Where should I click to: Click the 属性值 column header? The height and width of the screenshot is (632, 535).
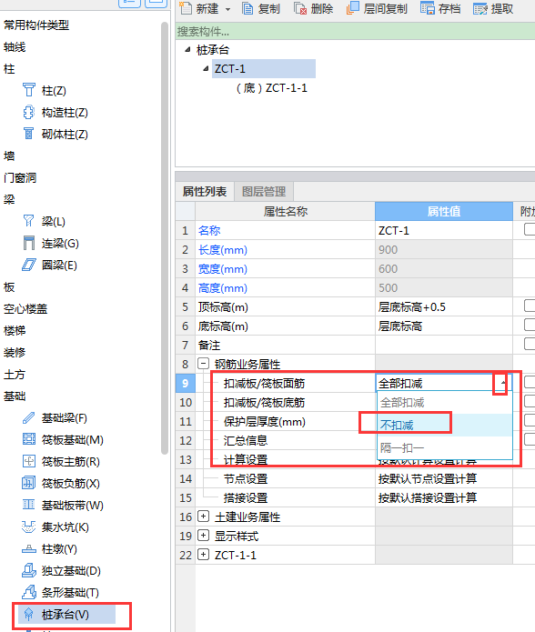(444, 211)
